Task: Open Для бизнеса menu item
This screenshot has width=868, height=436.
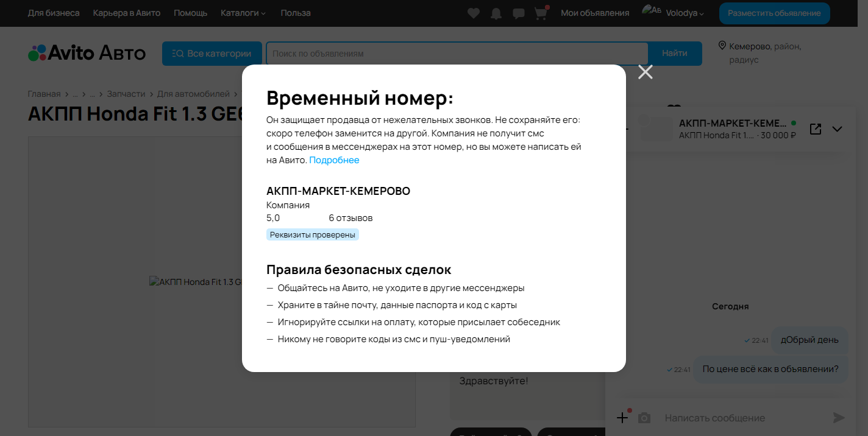Action: tap(54, 13)
